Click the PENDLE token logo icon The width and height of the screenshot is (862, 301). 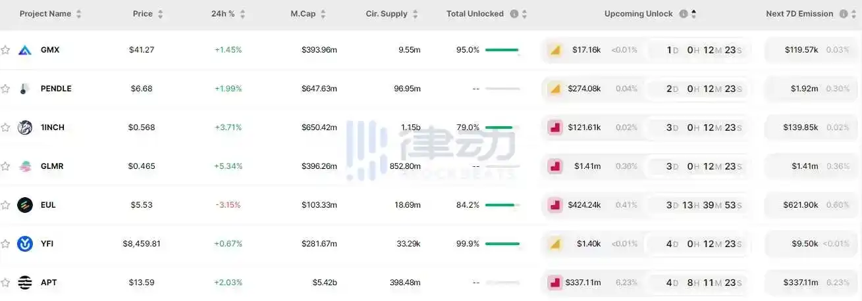[x=25, y=89]
